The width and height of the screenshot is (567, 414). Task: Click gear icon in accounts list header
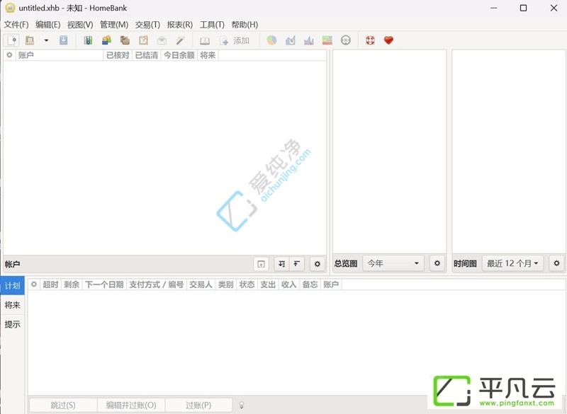tap(9, 55)
